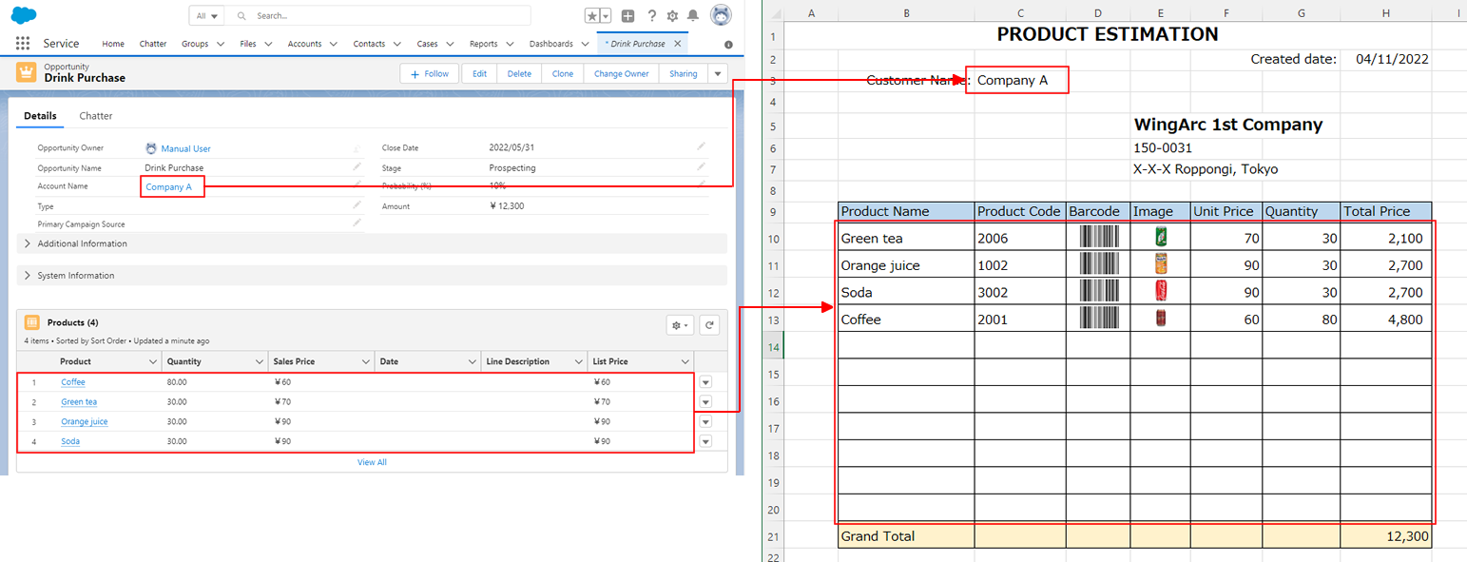Open the Cases tab dropdown chevron
The height and width of the screenshot is (562, 1467).
coord(449,44)
